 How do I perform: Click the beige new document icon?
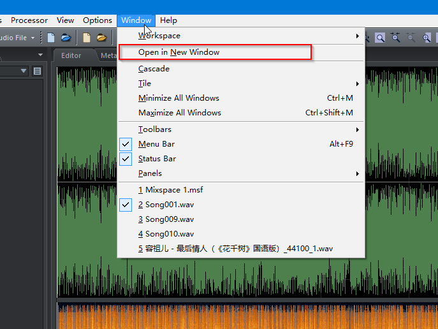tap(87, 38)
